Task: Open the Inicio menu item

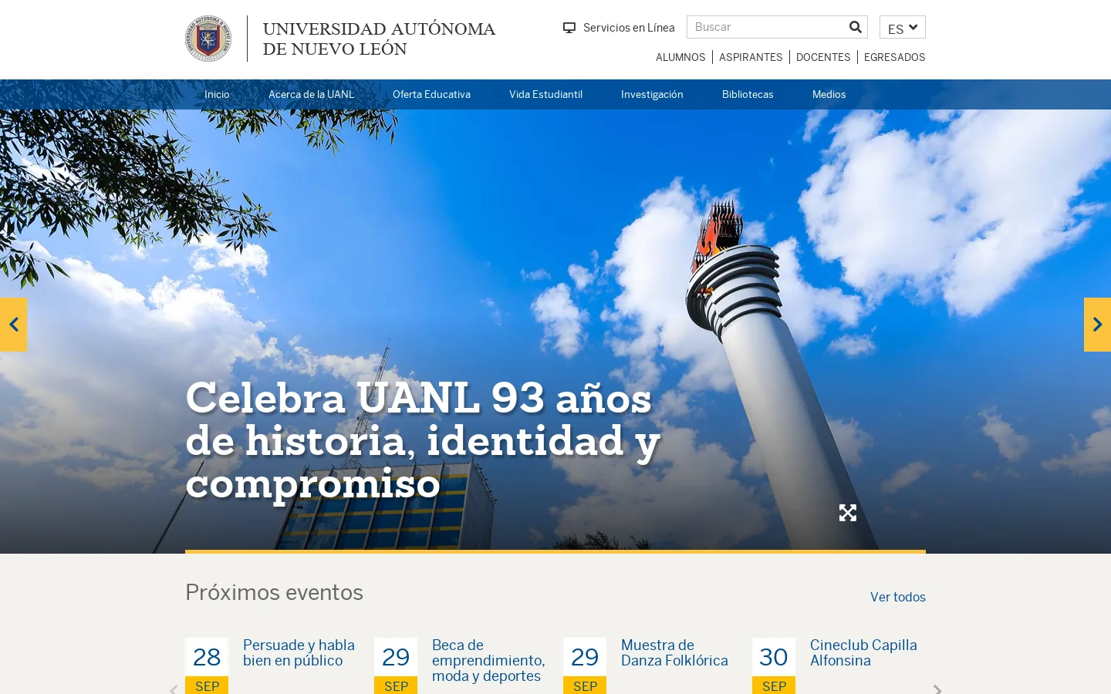Action: pyautogui.click(x=217, y=94)
